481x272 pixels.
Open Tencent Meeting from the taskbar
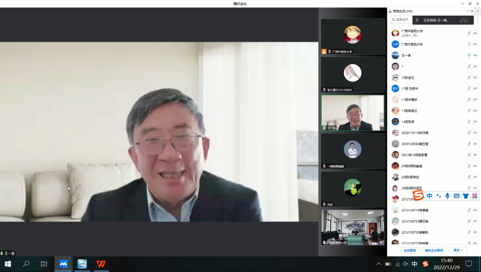click(x=64, y=264)
